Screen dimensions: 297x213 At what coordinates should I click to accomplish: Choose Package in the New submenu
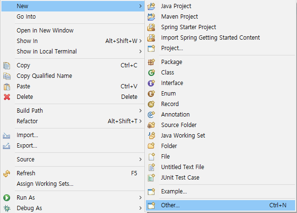click(220, 62)
